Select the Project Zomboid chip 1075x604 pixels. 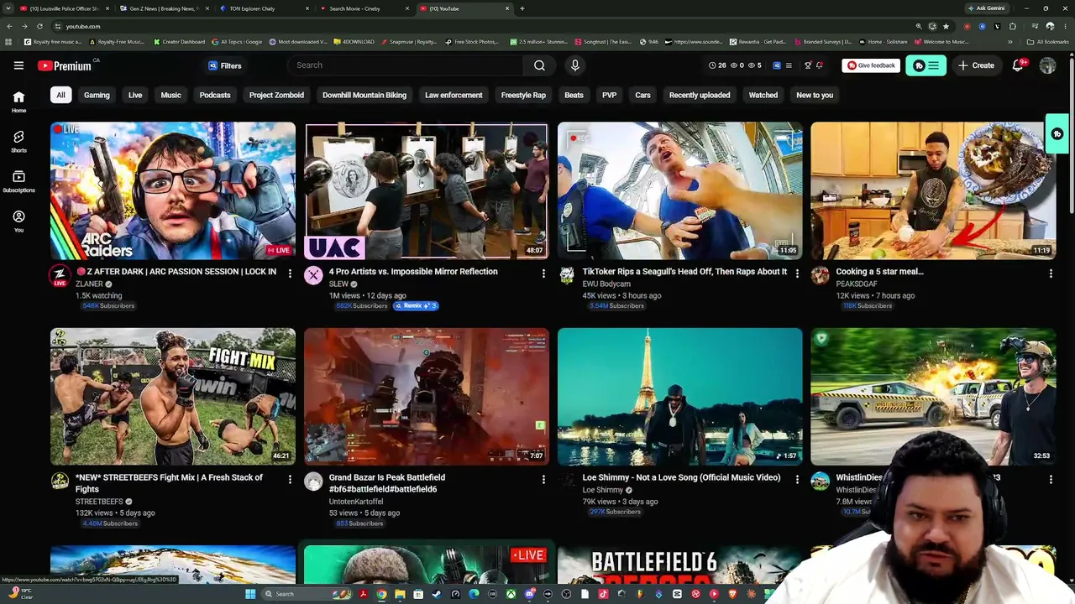pos(276,95)
